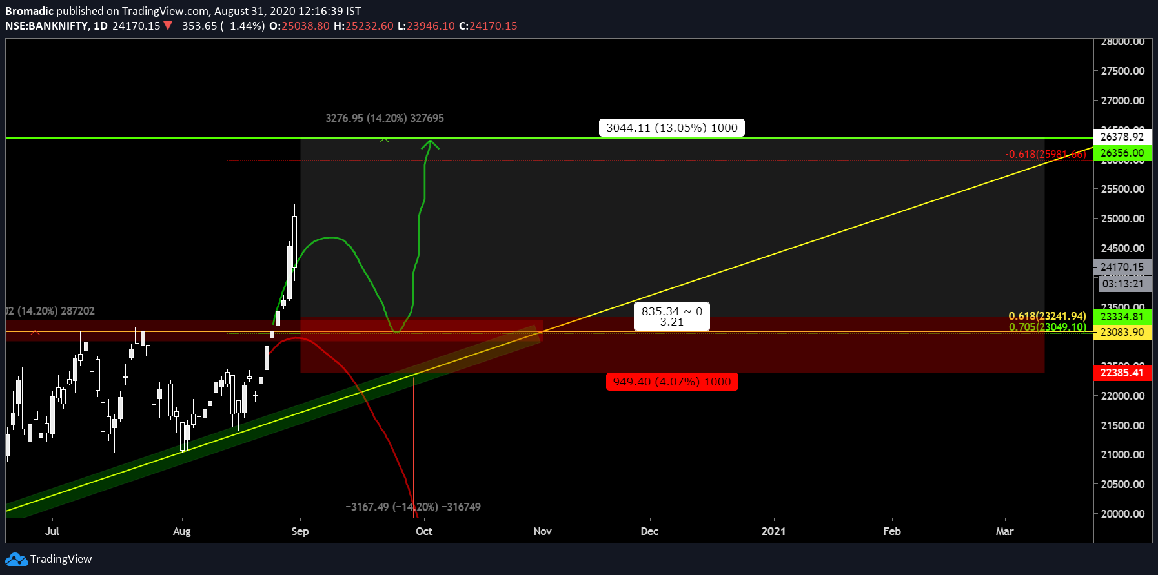This screenshot has width=1158, height=575.
Task: Click the Feb label on time axis
Action: [x=892, y=531]
